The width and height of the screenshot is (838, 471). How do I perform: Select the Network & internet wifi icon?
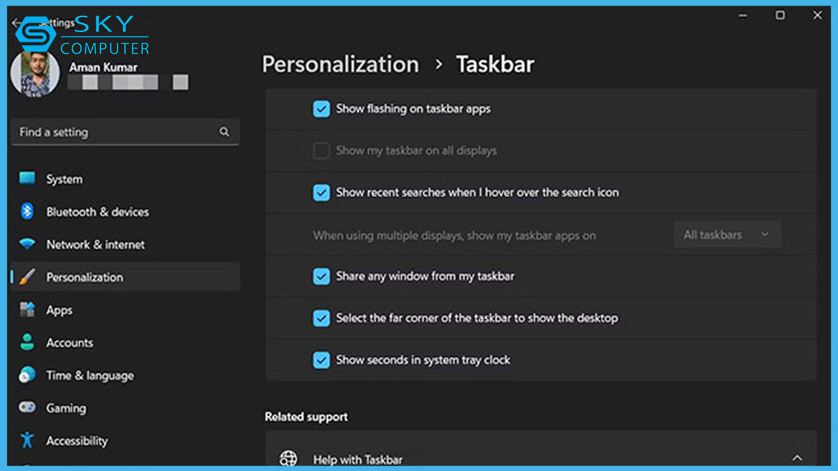(27, 244)
